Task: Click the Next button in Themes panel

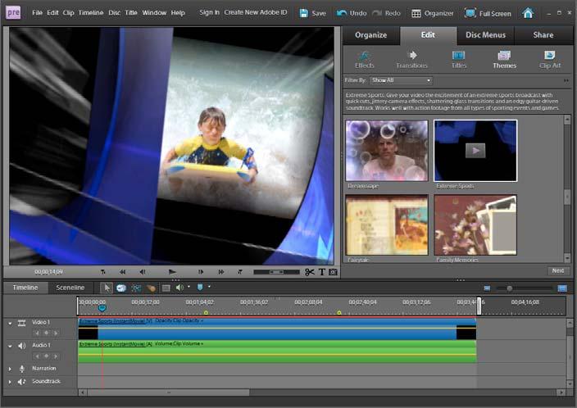Action: [558, 271]
